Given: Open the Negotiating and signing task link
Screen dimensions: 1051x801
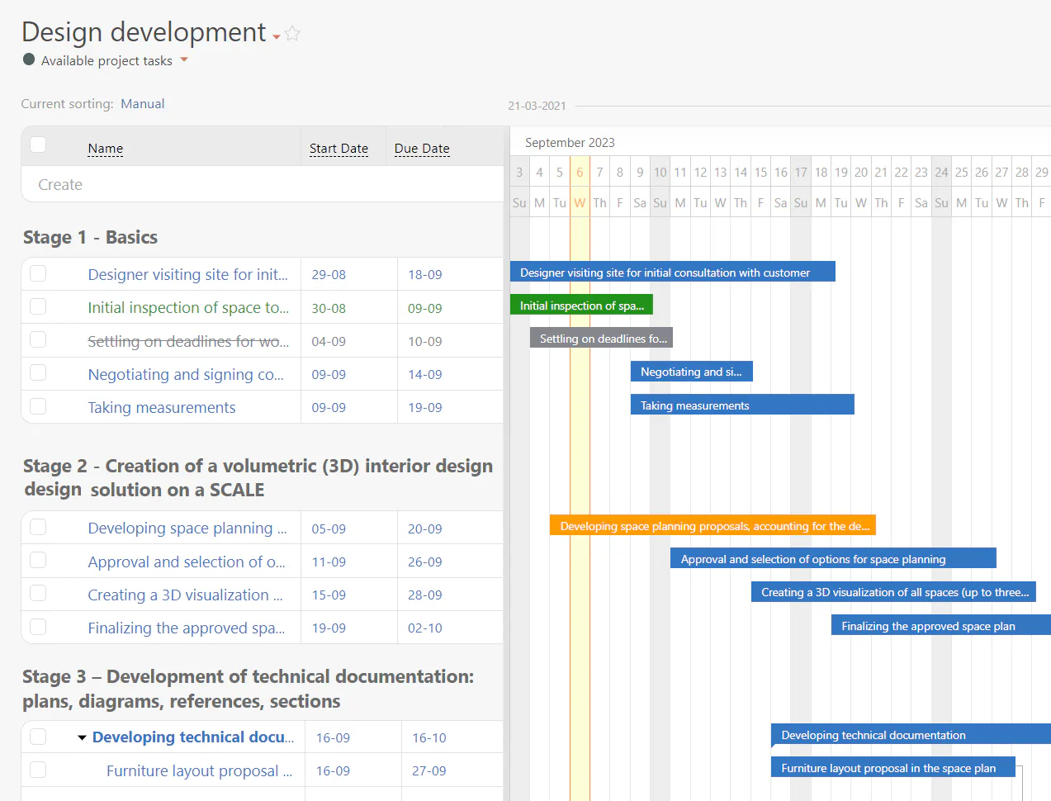Looking at the screenshot, I should (186, 374).
